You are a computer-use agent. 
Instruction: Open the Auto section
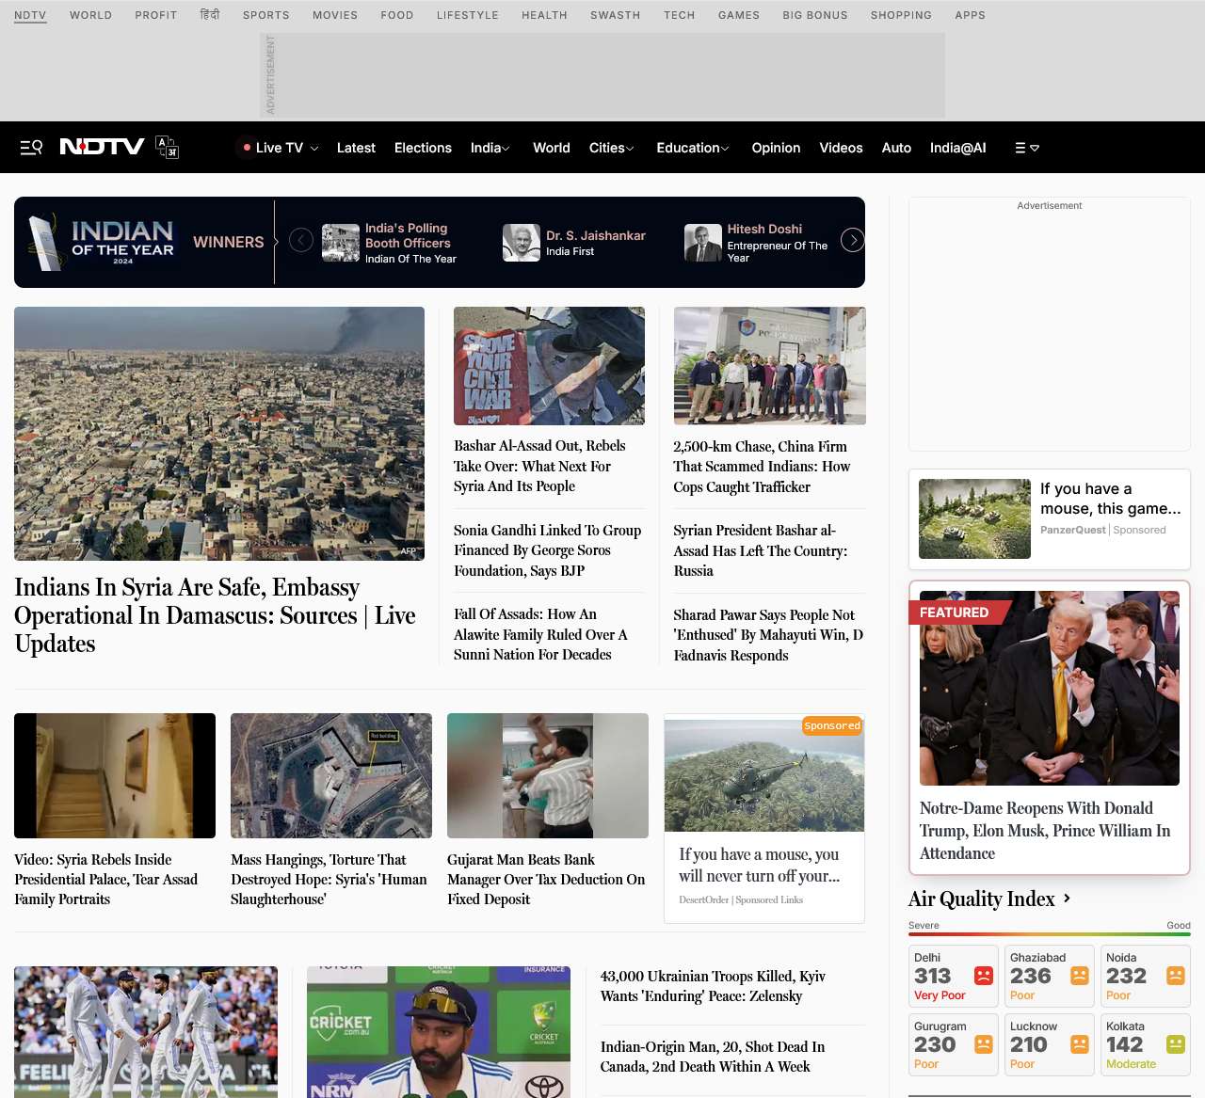point(896,148)
